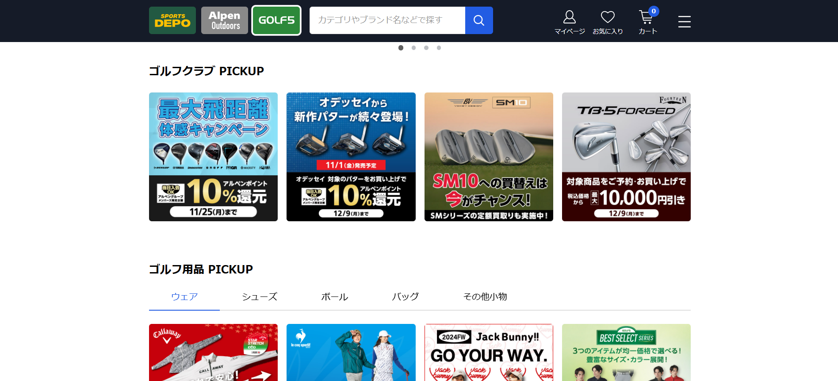View favorites via heart icon
Image resolution: width=838 pixels, height=381 pixels.
(x=608, y=22)
